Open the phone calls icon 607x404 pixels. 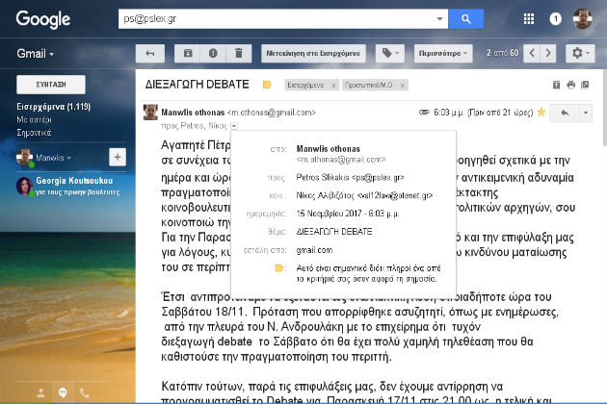pyautogui.click(x=85, y=393)
